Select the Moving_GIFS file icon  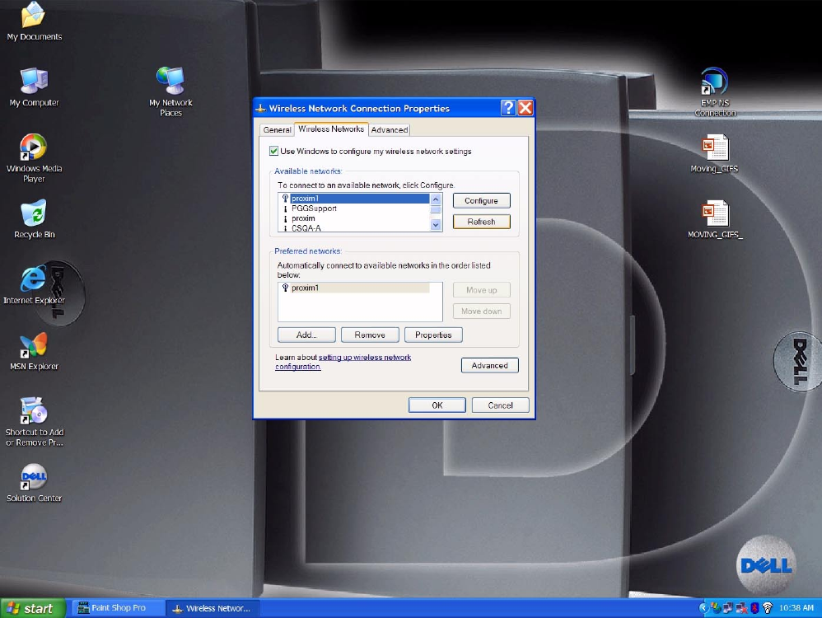pyautogui.click(x=714, y=153)
